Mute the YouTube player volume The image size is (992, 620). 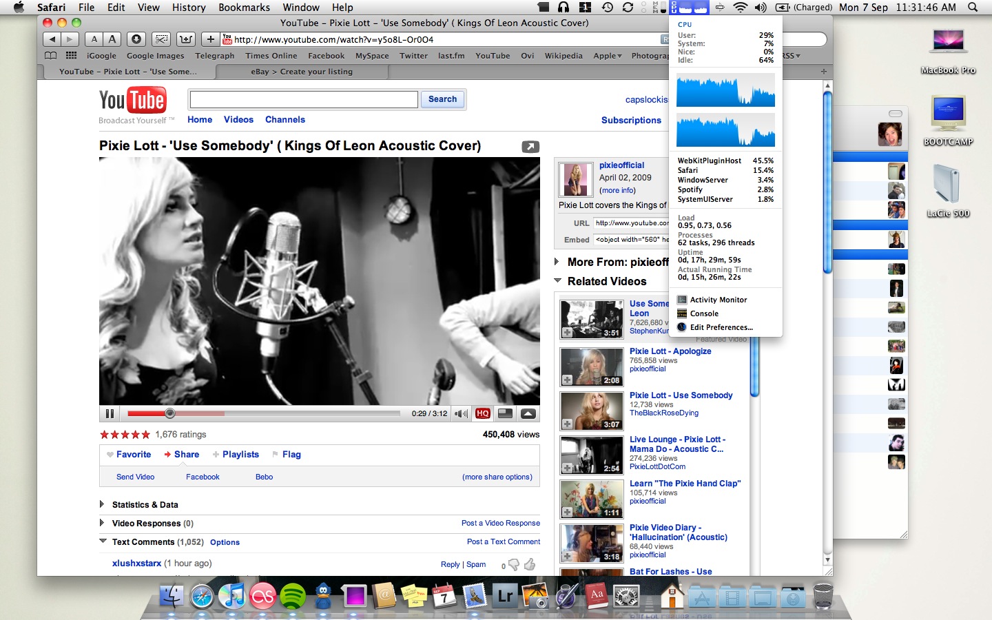[x=461, y=413]
